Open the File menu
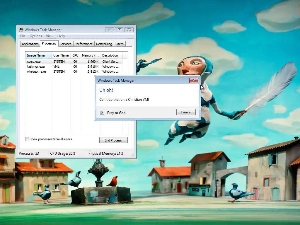Image resolution: width=300 pixels, height=225 pixels. click(x=23, y=36)
